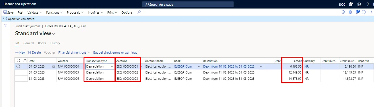The height and width of the screenshot is (107, 374).
Task: Click the action pane search magnifier icon
Action: tap(139, 12)
